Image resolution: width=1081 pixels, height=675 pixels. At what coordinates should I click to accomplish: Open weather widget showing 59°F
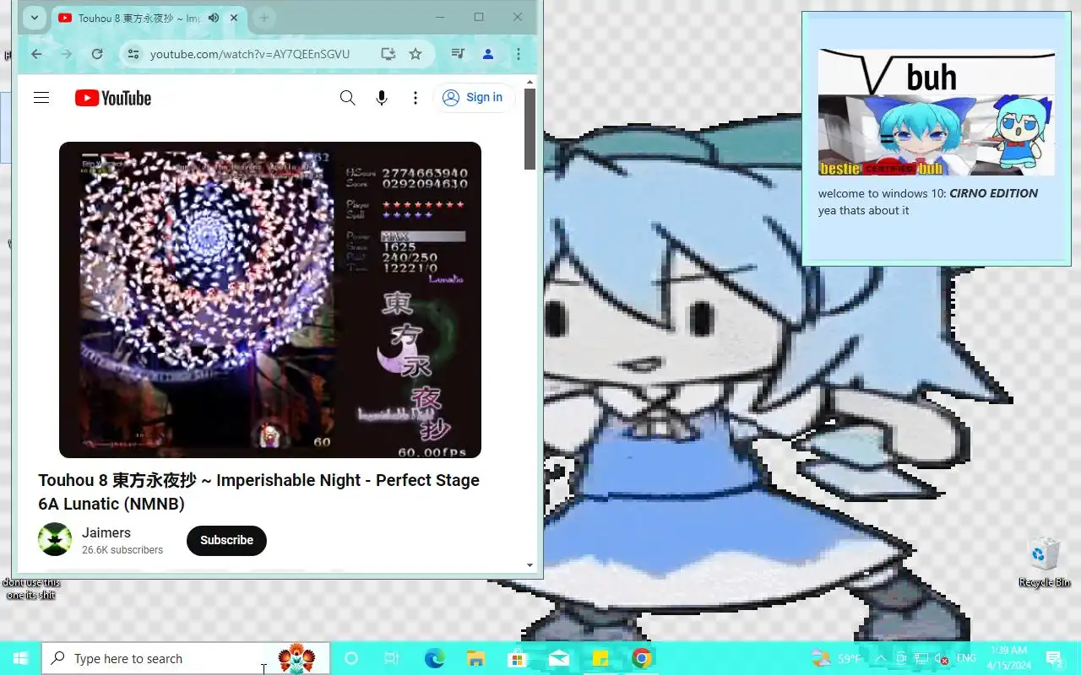tap(839, 658)
